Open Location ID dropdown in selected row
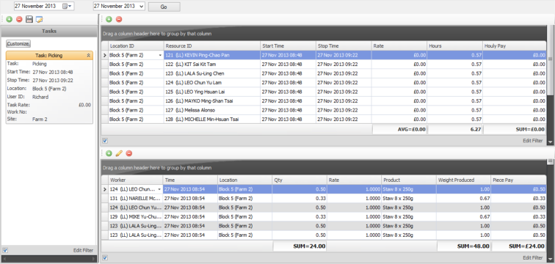 pyautogui.click(x=161, y=55)
